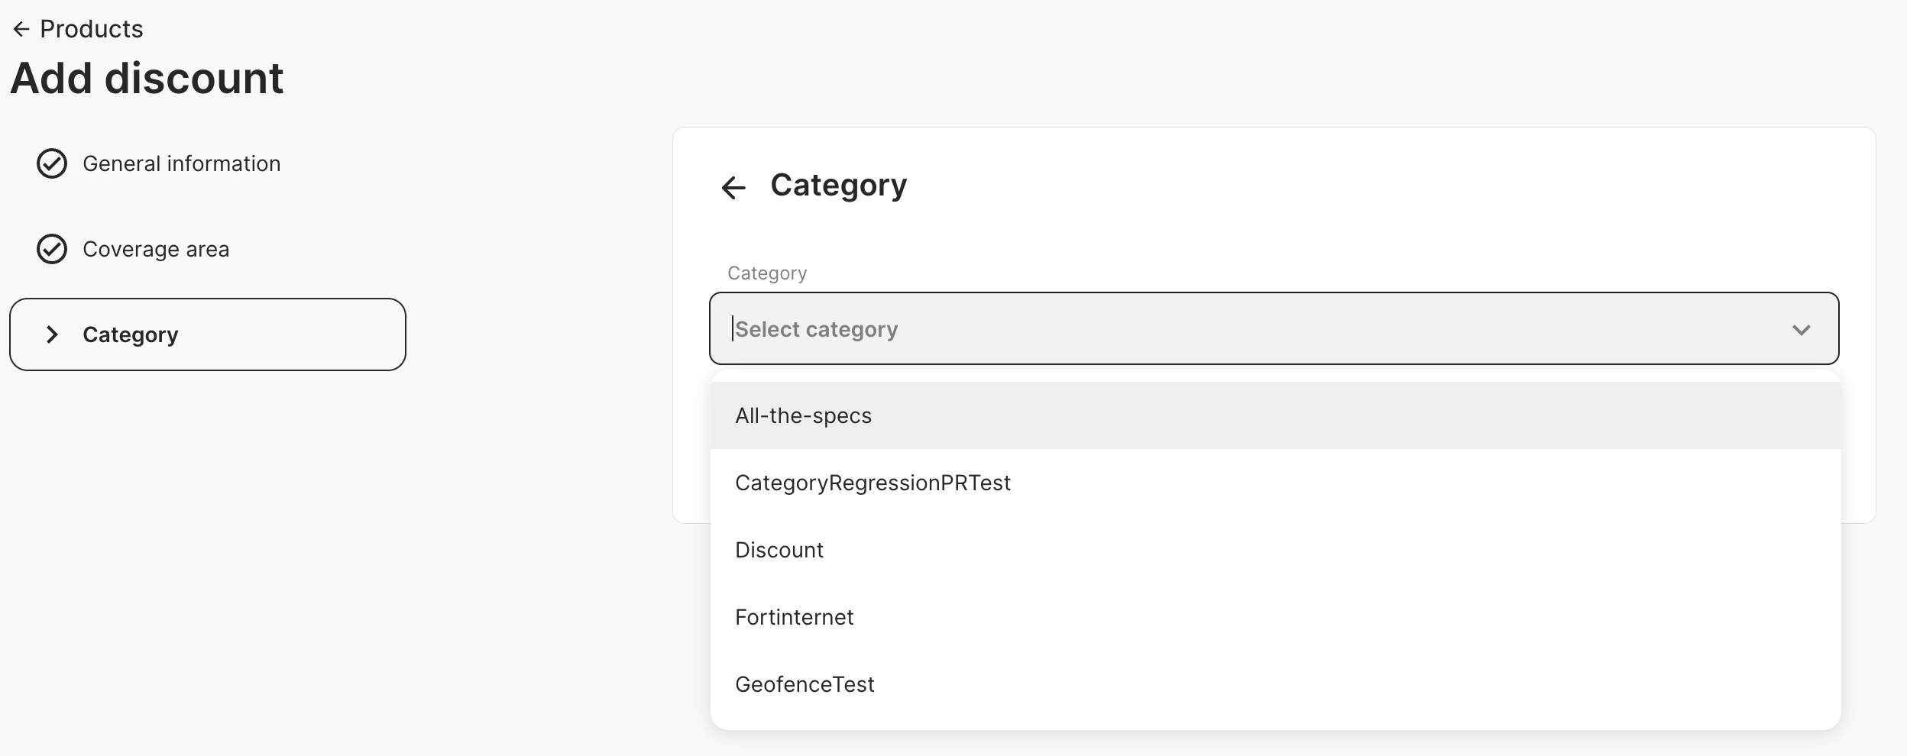Click the General information checkmark icon
Viewport: 1907px width, 756px height.
[52, 163]
